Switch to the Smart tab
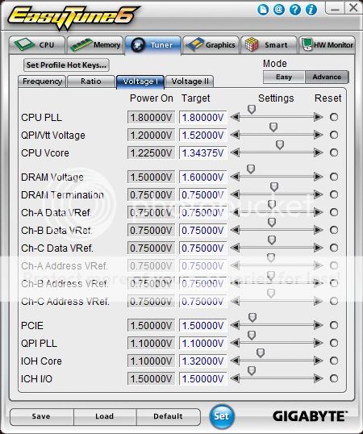 [269, 45]
